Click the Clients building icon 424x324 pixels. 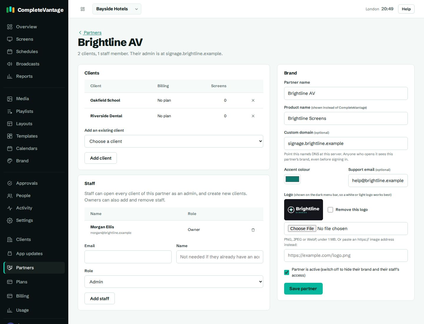[10, 239]
